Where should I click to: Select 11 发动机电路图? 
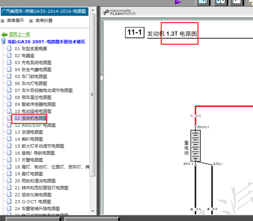[x=31, y=118]
